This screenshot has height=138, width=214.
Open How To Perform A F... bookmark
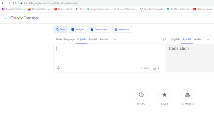(x=152, y=9)
